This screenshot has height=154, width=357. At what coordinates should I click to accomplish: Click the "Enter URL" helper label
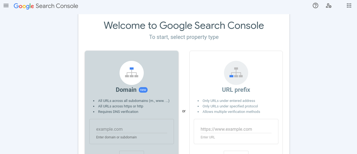point(208,137)
